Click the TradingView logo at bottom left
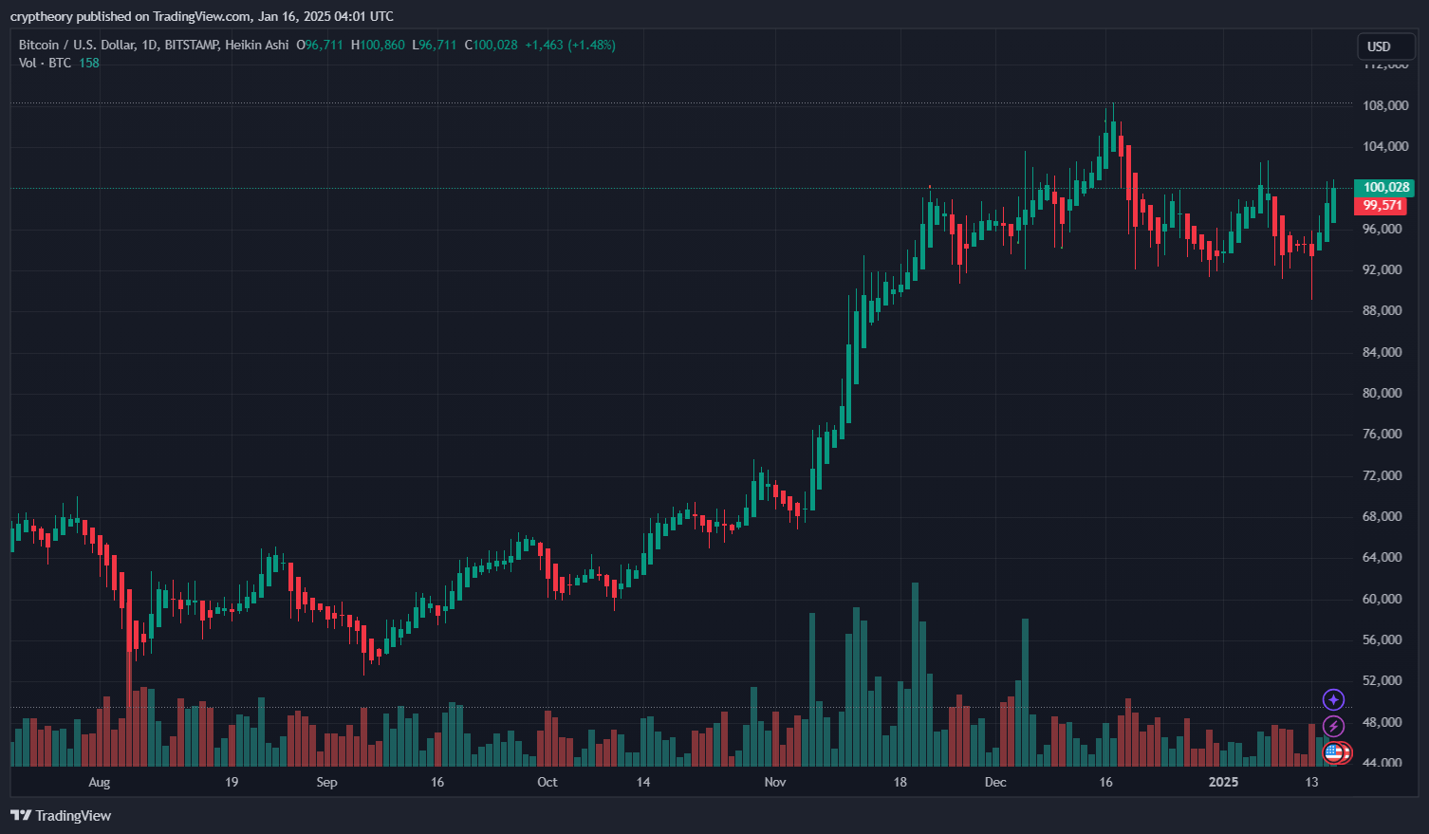The width and height of the screenshot is (1429, 834). 61,815
